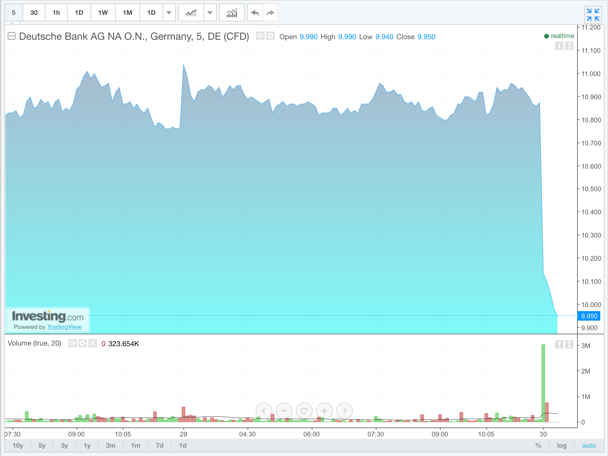This screenshot has height=456, width=608.
Task: Maximize main chart pane icon
Action: tap(569, 46)
